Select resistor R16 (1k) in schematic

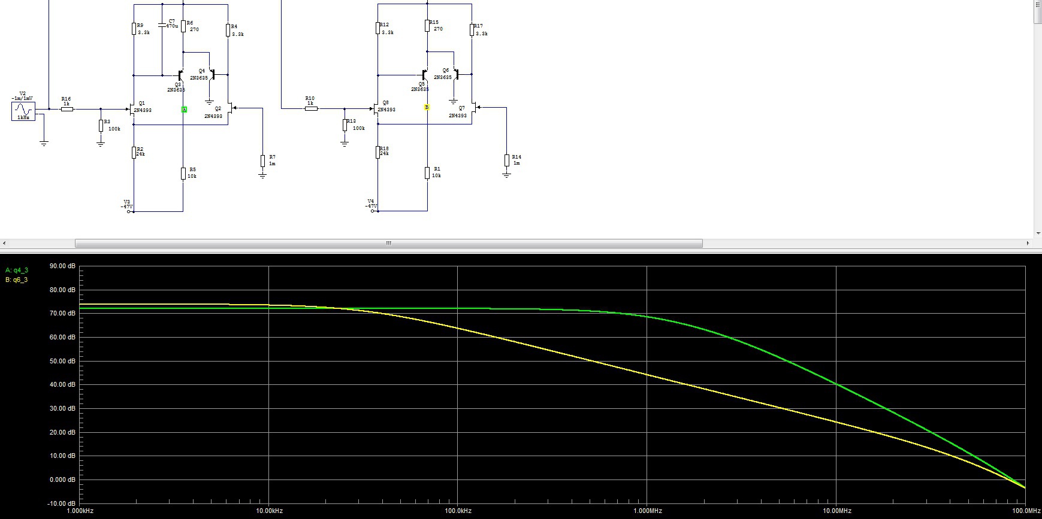(x=67, y=109)
